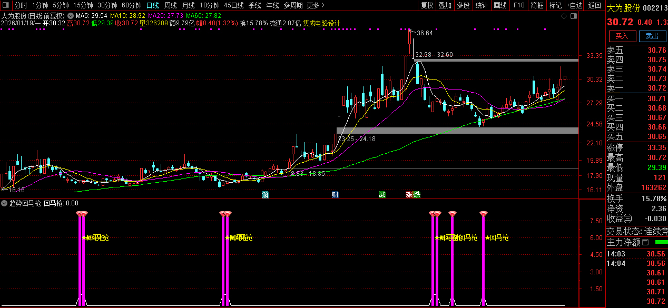Open F10 company info
The height and width of the screenshot is (308, 668).
[519, 5]
